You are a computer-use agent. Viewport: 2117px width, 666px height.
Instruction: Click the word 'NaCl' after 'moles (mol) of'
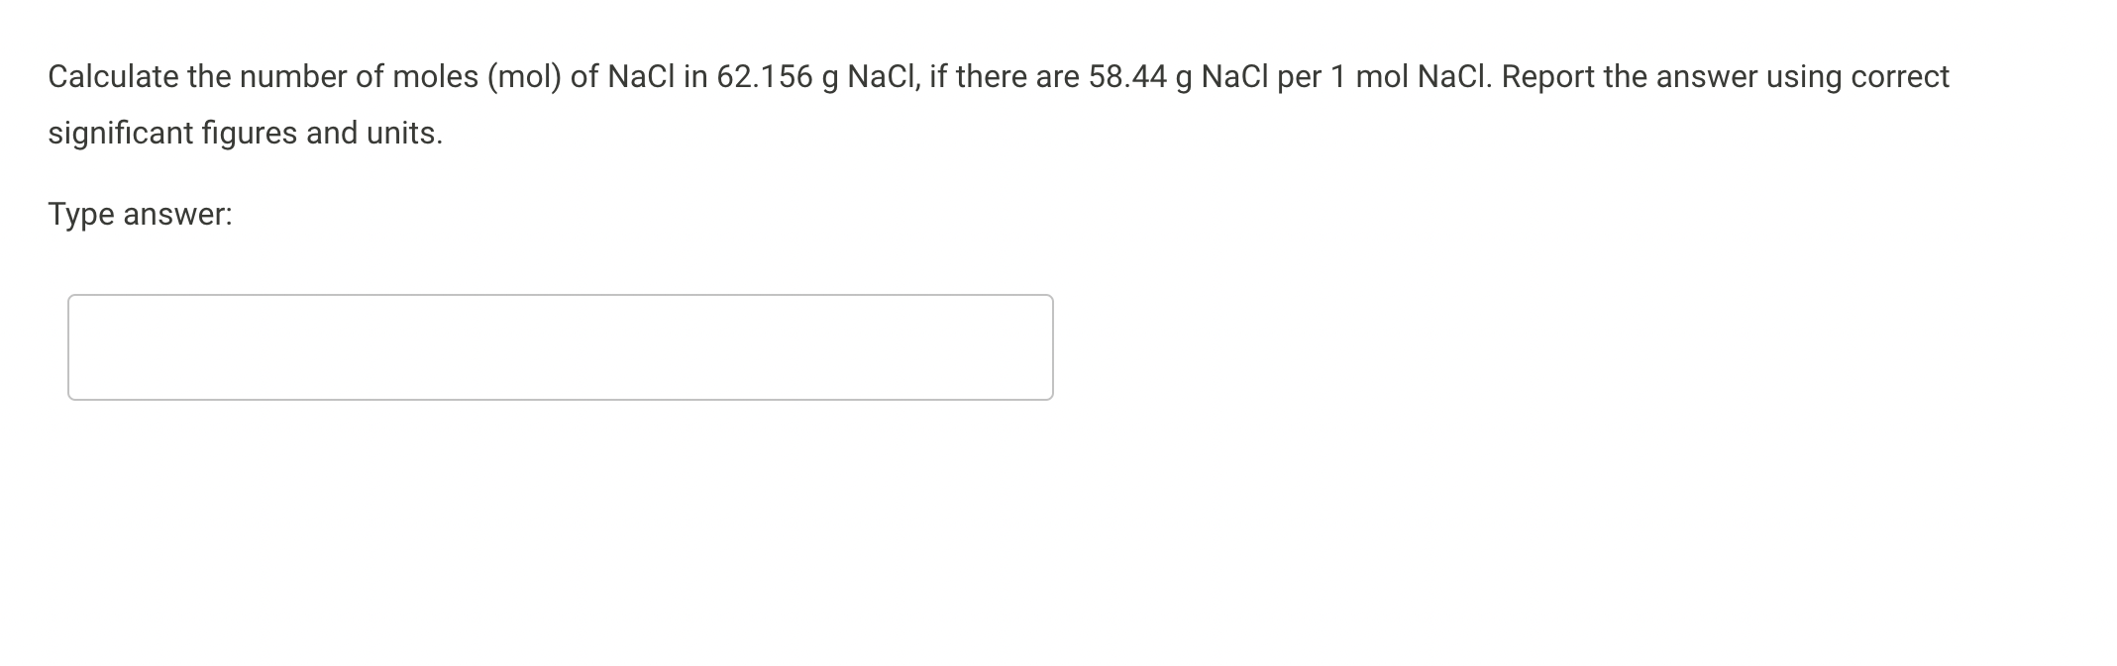[640, 74]
